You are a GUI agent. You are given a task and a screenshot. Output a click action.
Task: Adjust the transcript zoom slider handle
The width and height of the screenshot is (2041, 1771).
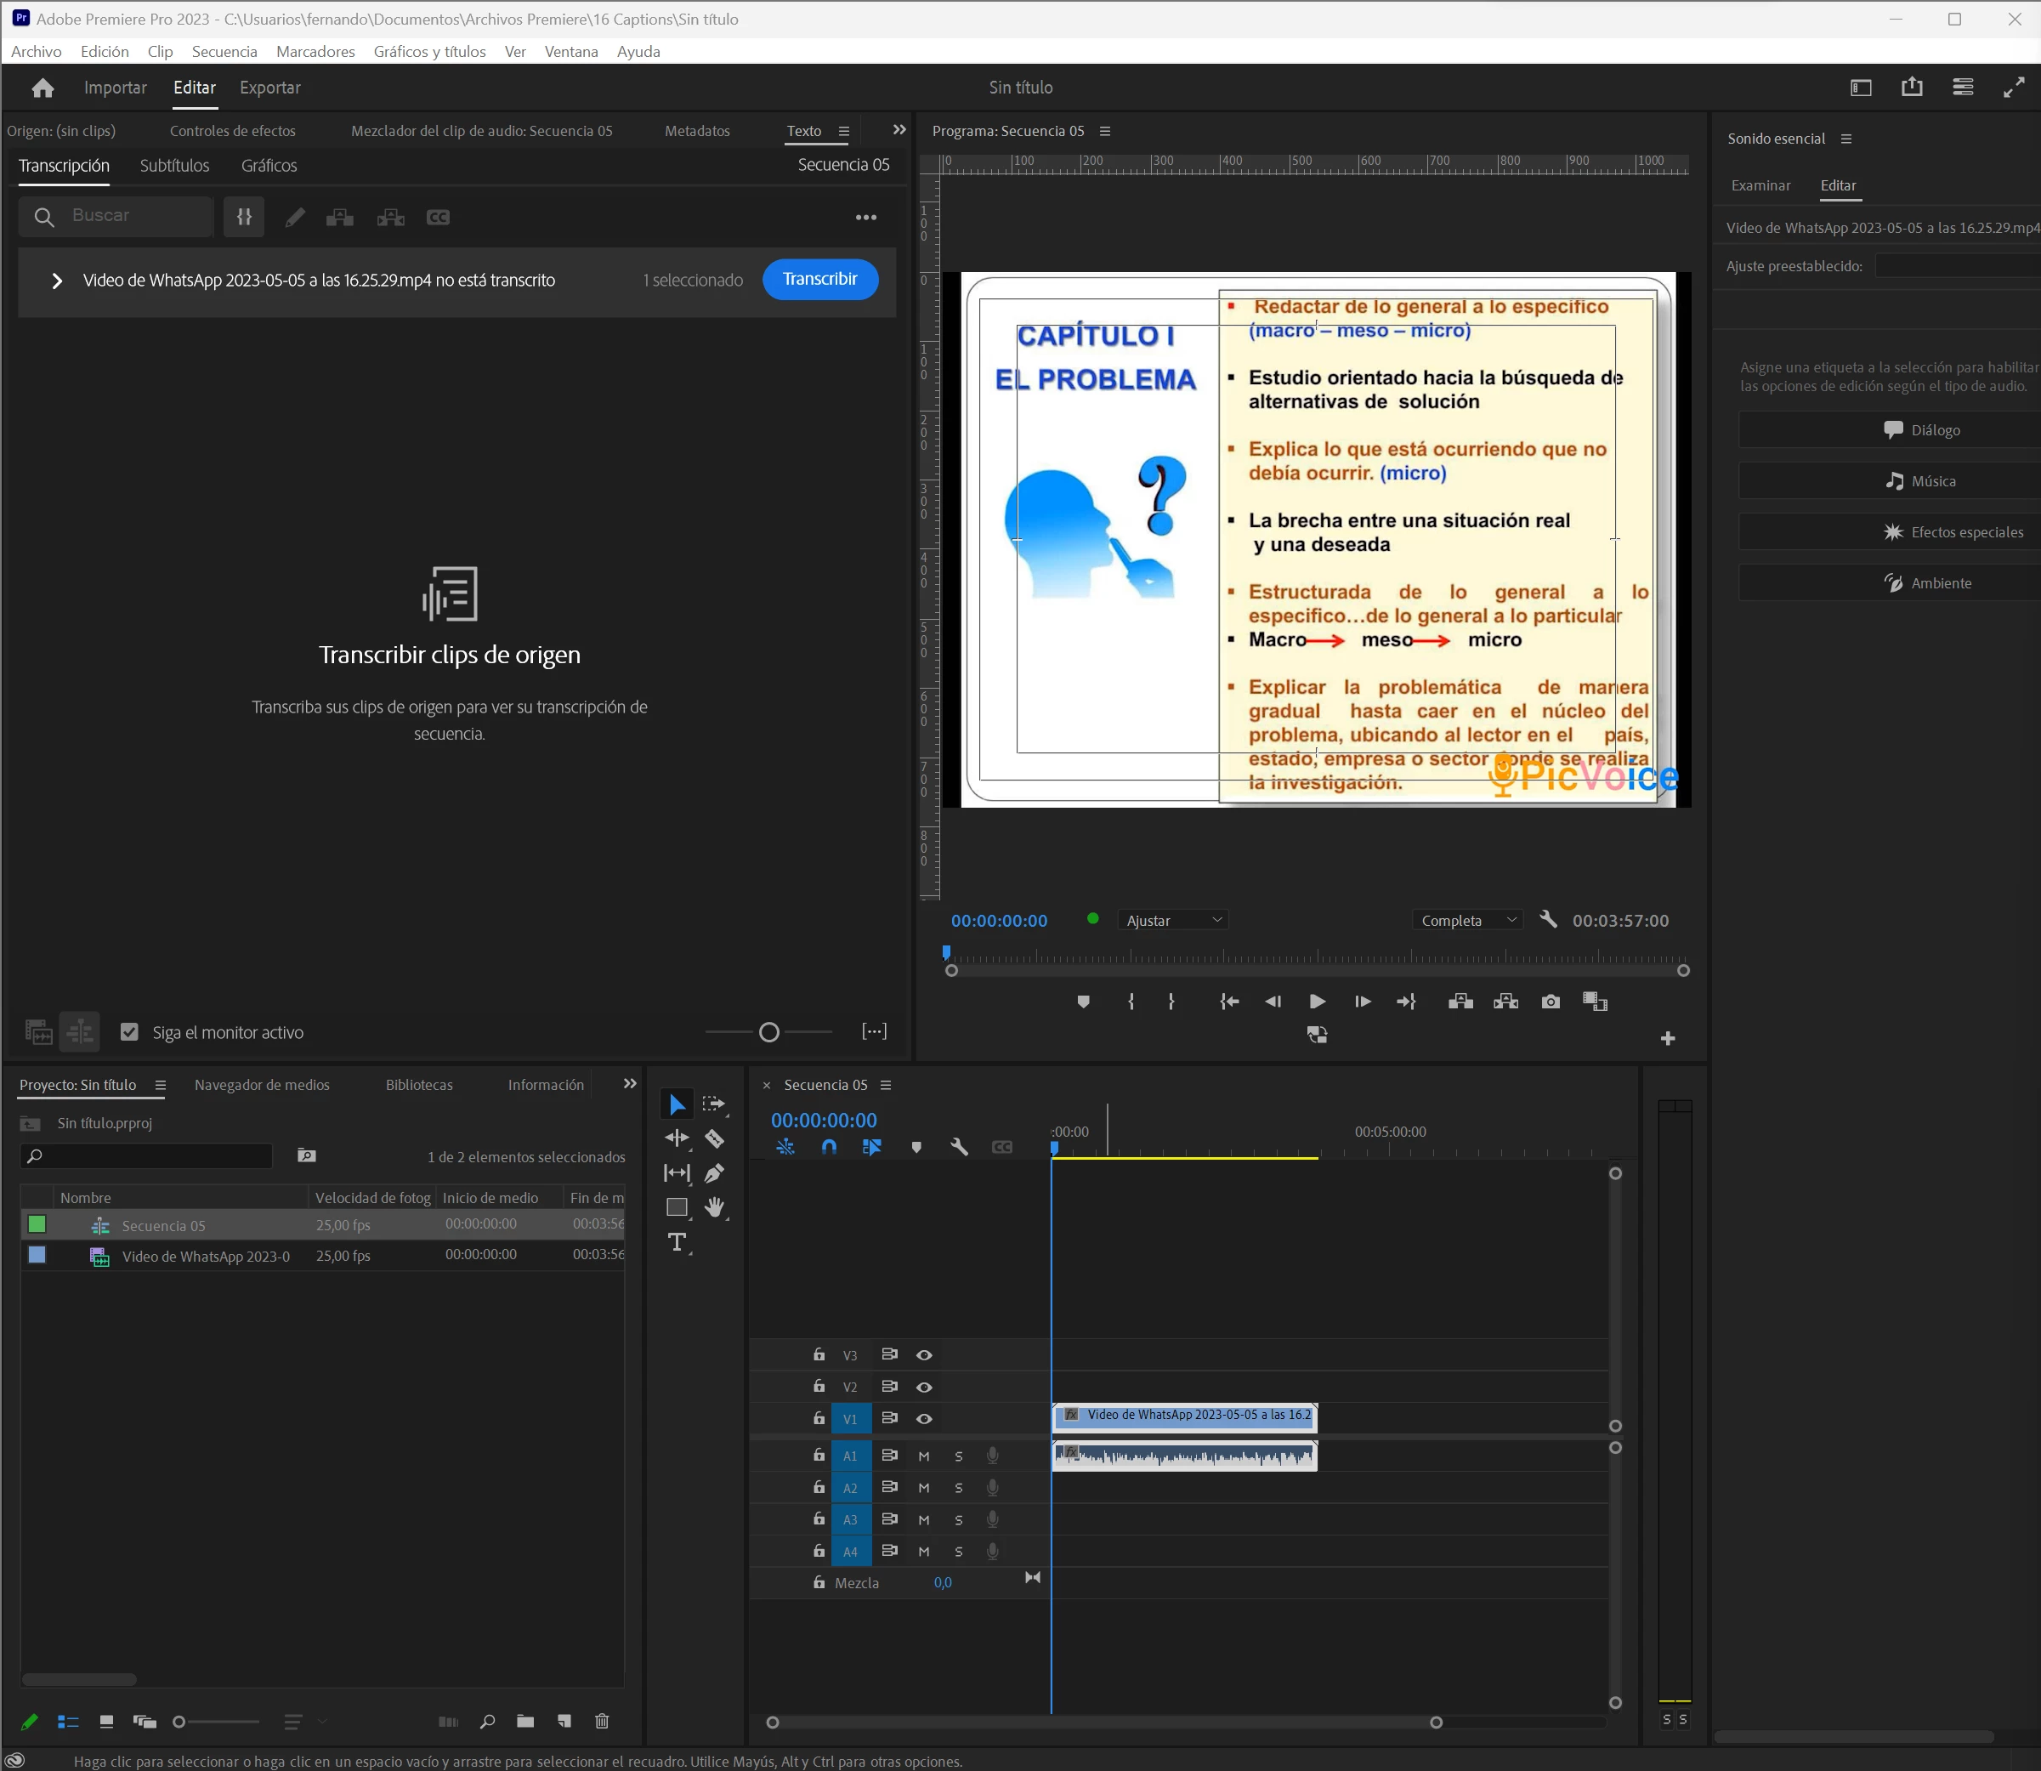[x=769, y=1032]
